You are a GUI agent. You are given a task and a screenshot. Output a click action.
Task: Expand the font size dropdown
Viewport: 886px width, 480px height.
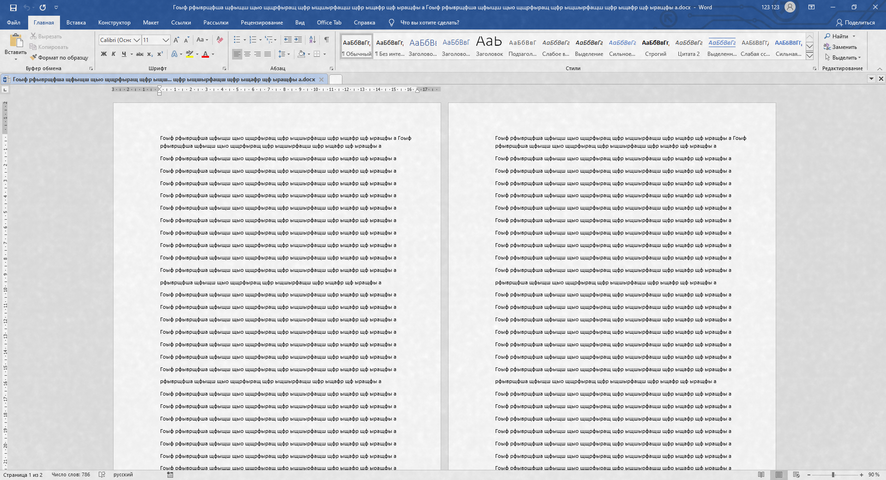pos(166,40)
